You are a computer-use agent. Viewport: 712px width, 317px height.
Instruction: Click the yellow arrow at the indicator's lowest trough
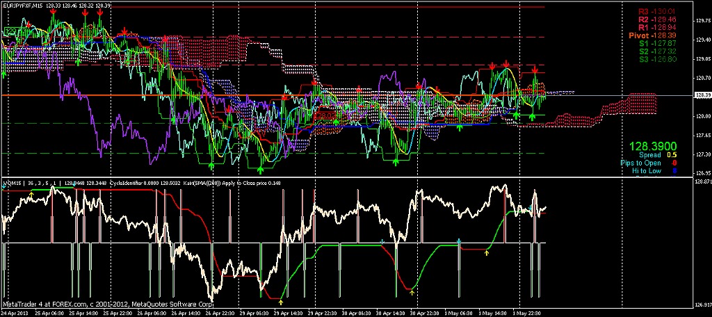click(281, 302)
